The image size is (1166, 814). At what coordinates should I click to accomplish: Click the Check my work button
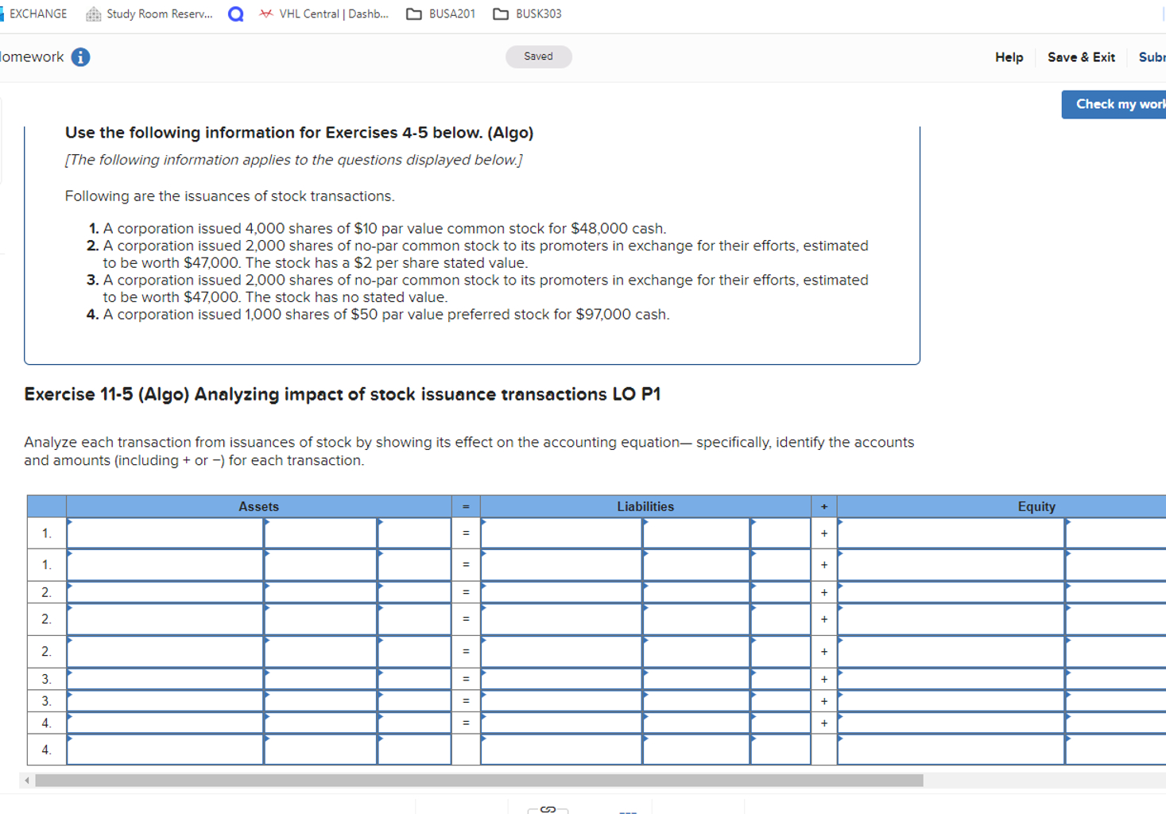pyautogui.click(x=1118, y=104)
